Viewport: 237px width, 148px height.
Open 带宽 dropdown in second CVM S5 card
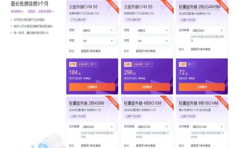(x=153, y=41)
